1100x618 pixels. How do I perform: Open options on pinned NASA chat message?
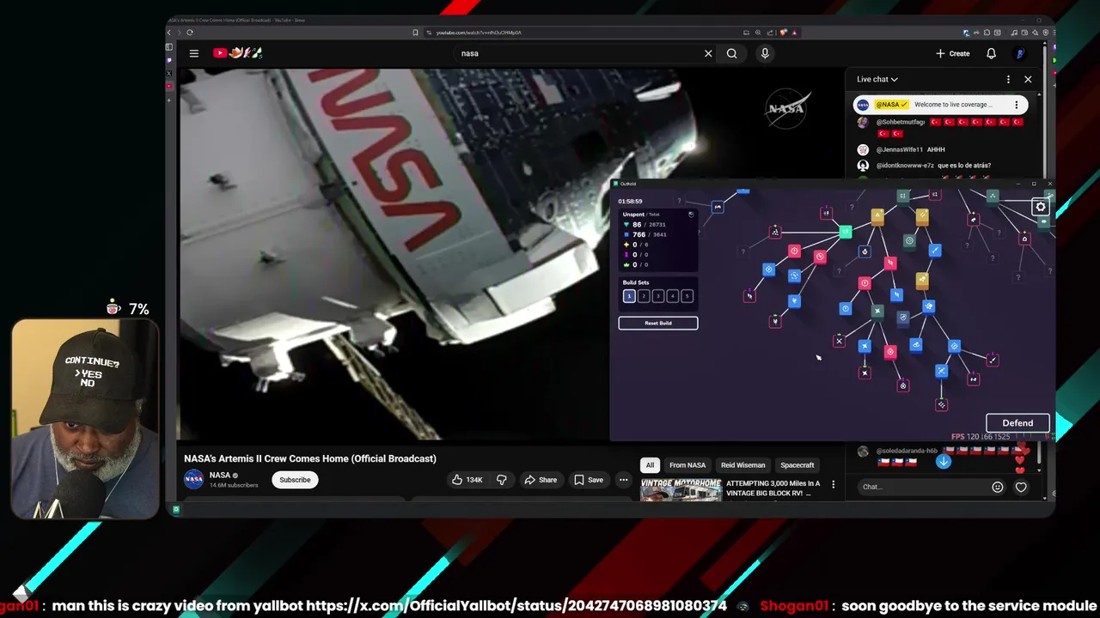[x=1016, y=105]
